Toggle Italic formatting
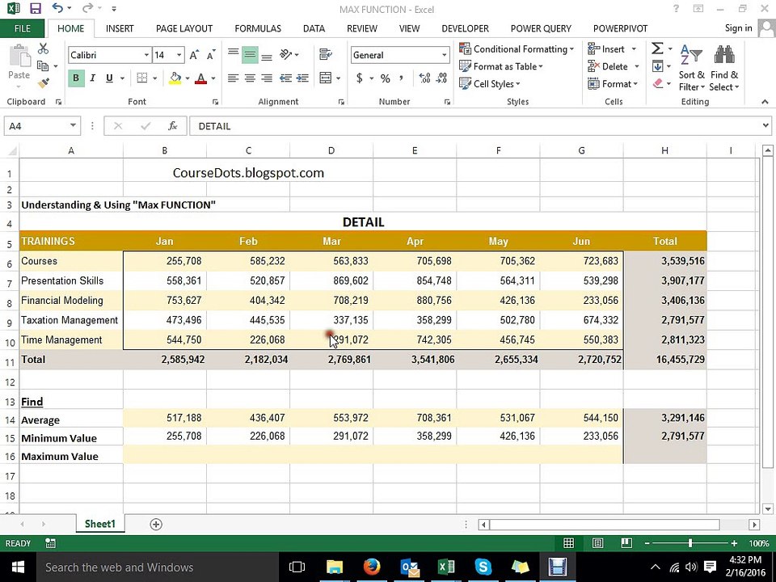The width and height of the screenshot is (776, 582). (92, 78)
